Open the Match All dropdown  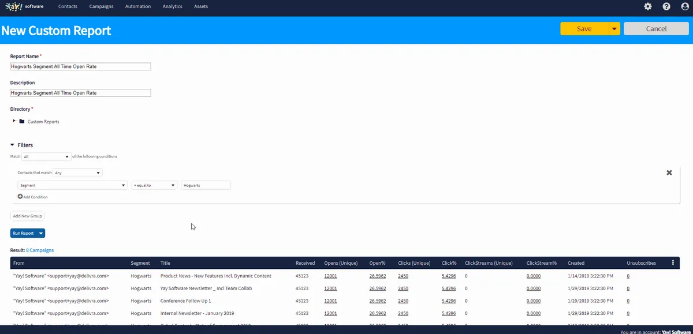[46, 156]
